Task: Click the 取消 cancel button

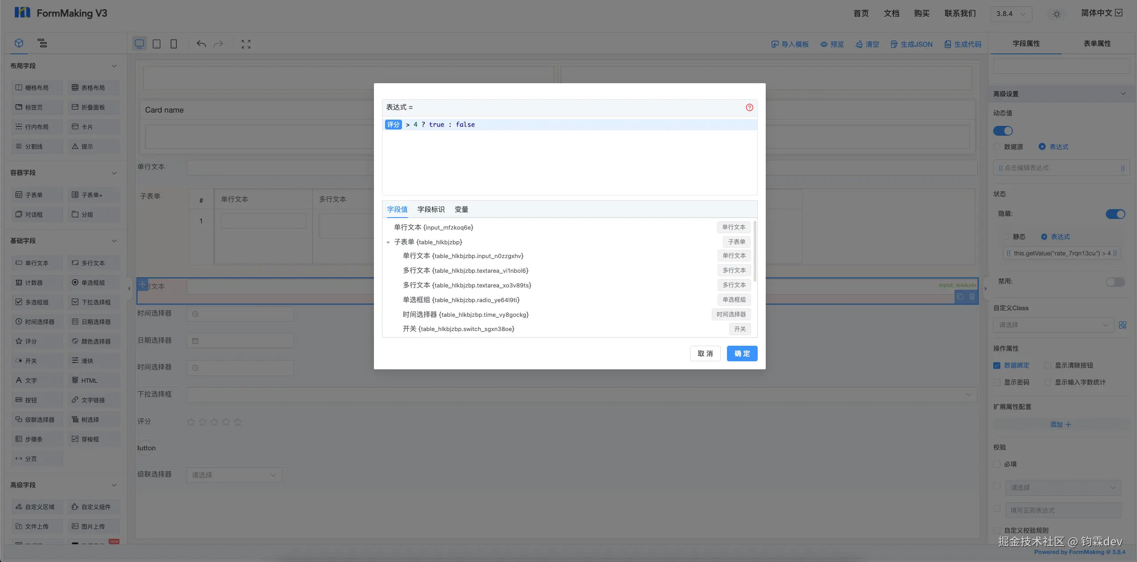Action: point(705,354)
